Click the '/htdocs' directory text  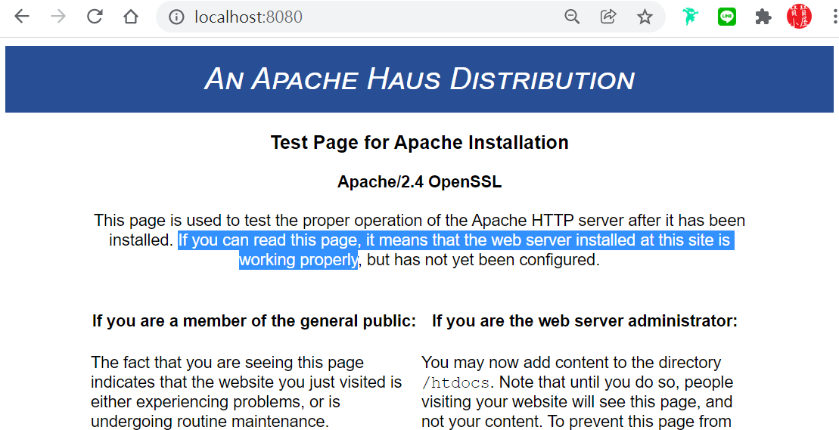pos(455,383)
